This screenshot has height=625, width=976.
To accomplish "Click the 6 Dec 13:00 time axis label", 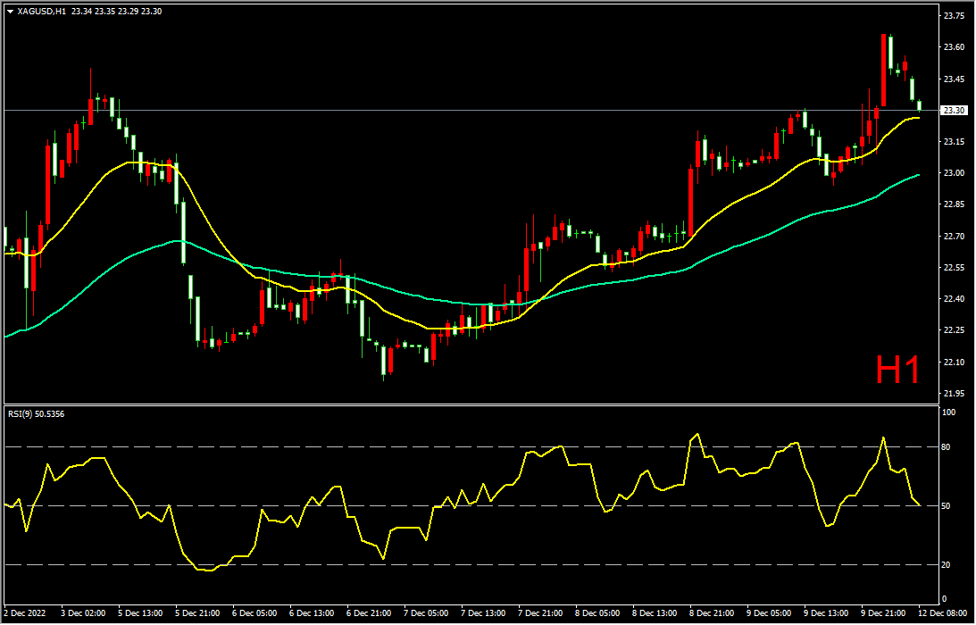I will point(313,613).
